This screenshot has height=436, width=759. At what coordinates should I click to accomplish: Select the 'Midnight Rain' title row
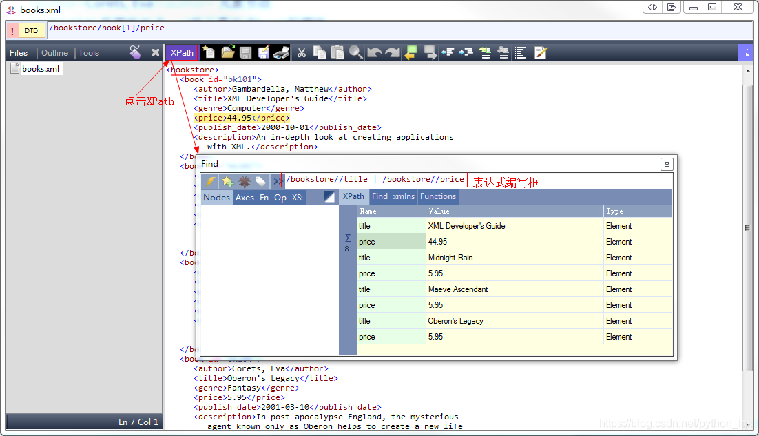(x=514, y=258)
